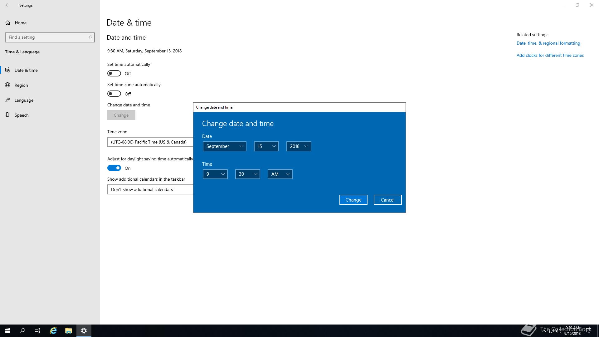The image size is (599, 337).
Task: Click the Home icon in sidebar
Action: tap(8, 23)
